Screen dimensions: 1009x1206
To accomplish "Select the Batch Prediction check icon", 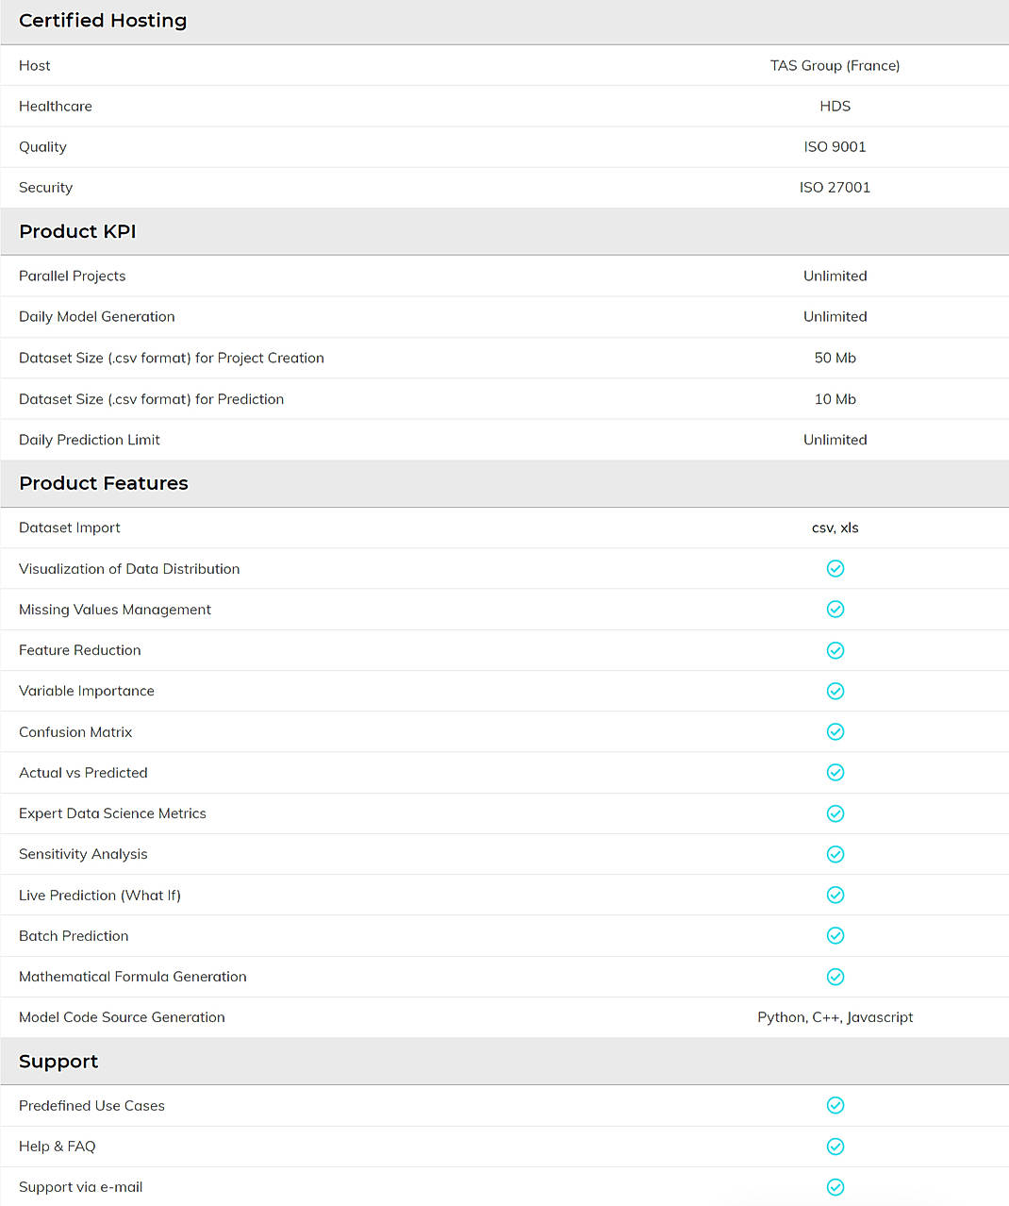I will tap(835, 935).
